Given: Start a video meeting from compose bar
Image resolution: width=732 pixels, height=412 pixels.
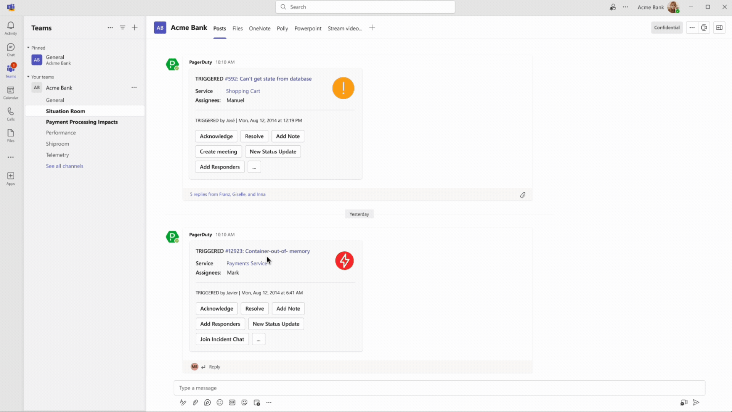Looking at the screenshot, I should coord(684,402).
